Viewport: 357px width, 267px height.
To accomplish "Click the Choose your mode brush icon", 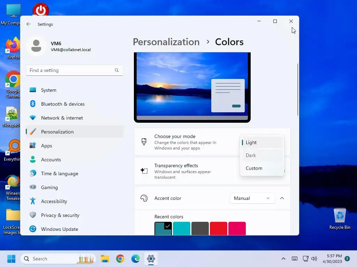I will [144, 142].
